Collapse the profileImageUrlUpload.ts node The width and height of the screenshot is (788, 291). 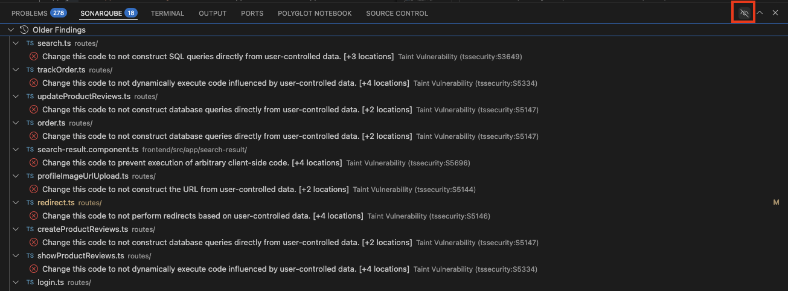16,176
